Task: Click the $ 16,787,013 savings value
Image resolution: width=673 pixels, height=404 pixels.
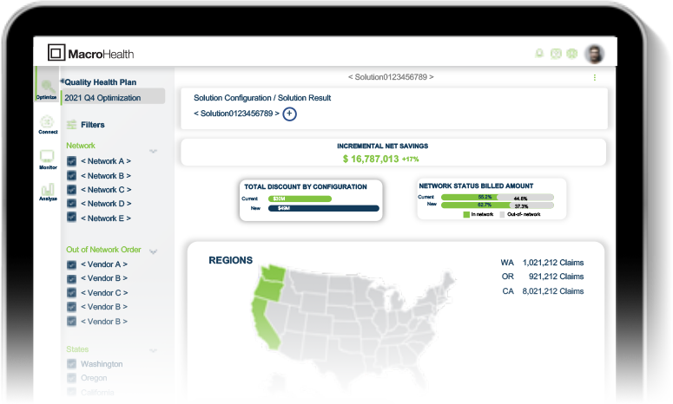Action: tap(371, 159)
